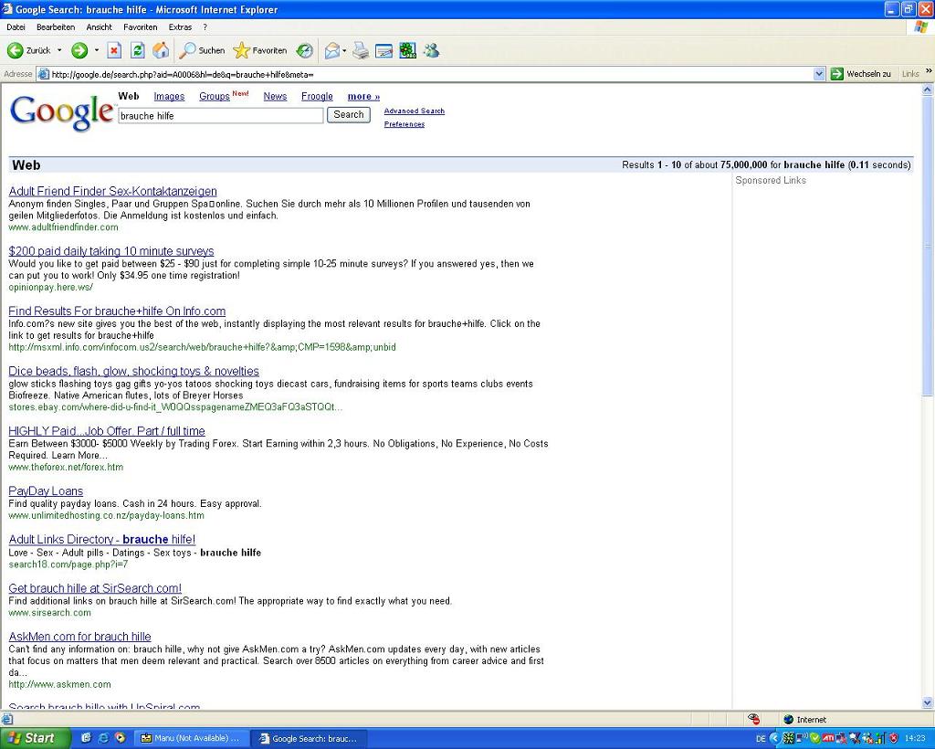Open the ? help menu
935x749 pixels.
point(205,27)
